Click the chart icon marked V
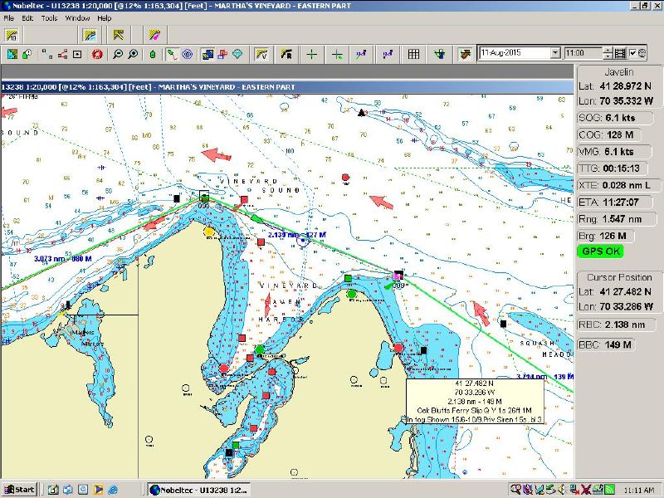The image size is (664, 498). [x=262, y=54]
